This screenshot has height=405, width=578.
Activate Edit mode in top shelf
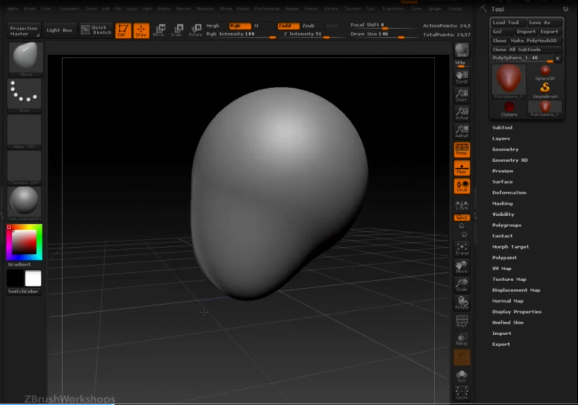[x=123, y=30]
